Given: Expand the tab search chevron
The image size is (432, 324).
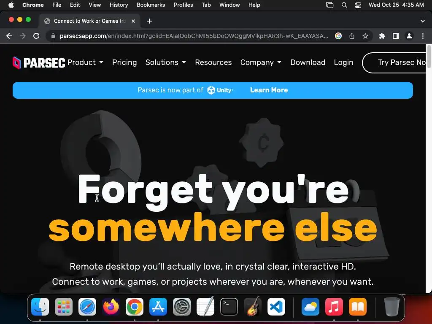Looking at the screenshot, I should pyautogui.click(x=422, y=21).
